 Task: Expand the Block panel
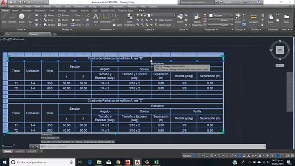pyautogui.click(x=183, y=30)
